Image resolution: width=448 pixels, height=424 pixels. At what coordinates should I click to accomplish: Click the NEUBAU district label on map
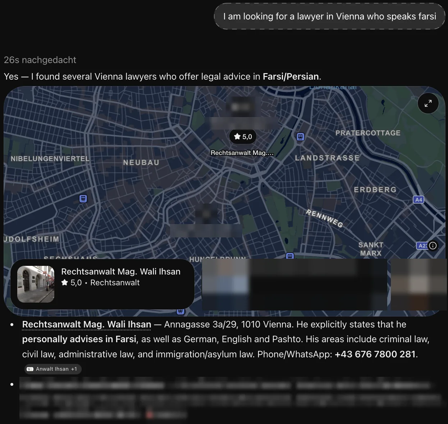click(x=141, y=162)
